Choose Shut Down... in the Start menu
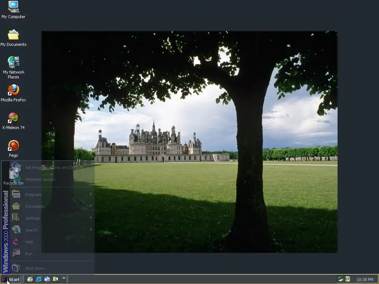The height and width of the screenshot is (284, 379). click(51, 268)
